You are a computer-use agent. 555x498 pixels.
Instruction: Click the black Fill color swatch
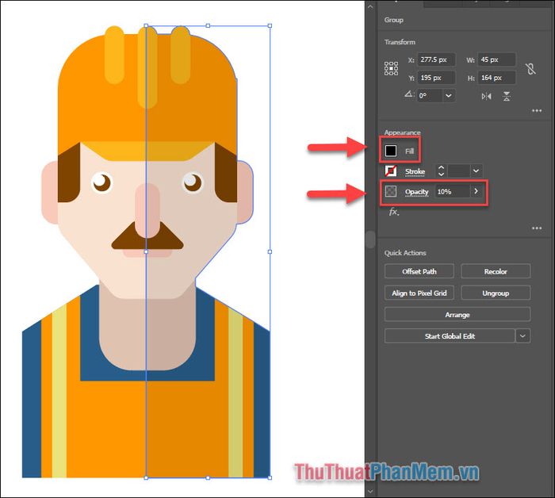391,151
